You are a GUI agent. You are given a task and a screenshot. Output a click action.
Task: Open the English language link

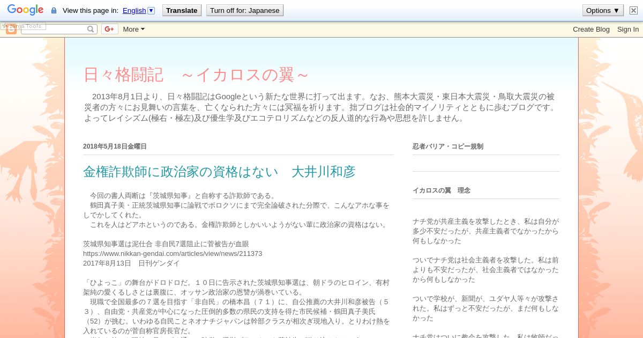134,10
